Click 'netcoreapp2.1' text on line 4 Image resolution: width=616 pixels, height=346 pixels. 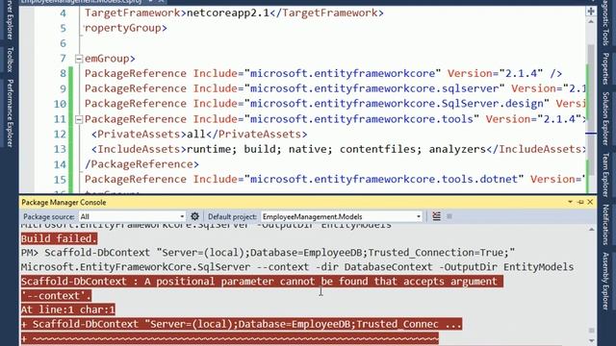click(228, 12)
